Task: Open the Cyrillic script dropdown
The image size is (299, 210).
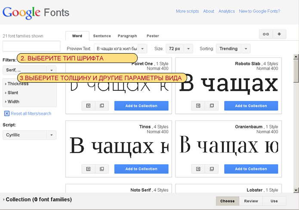Action: [x=29, y=135]
